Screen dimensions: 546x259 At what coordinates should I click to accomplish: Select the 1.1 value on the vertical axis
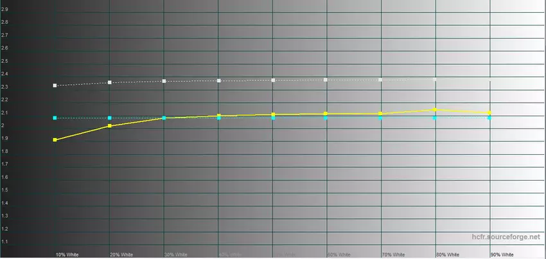5,242
